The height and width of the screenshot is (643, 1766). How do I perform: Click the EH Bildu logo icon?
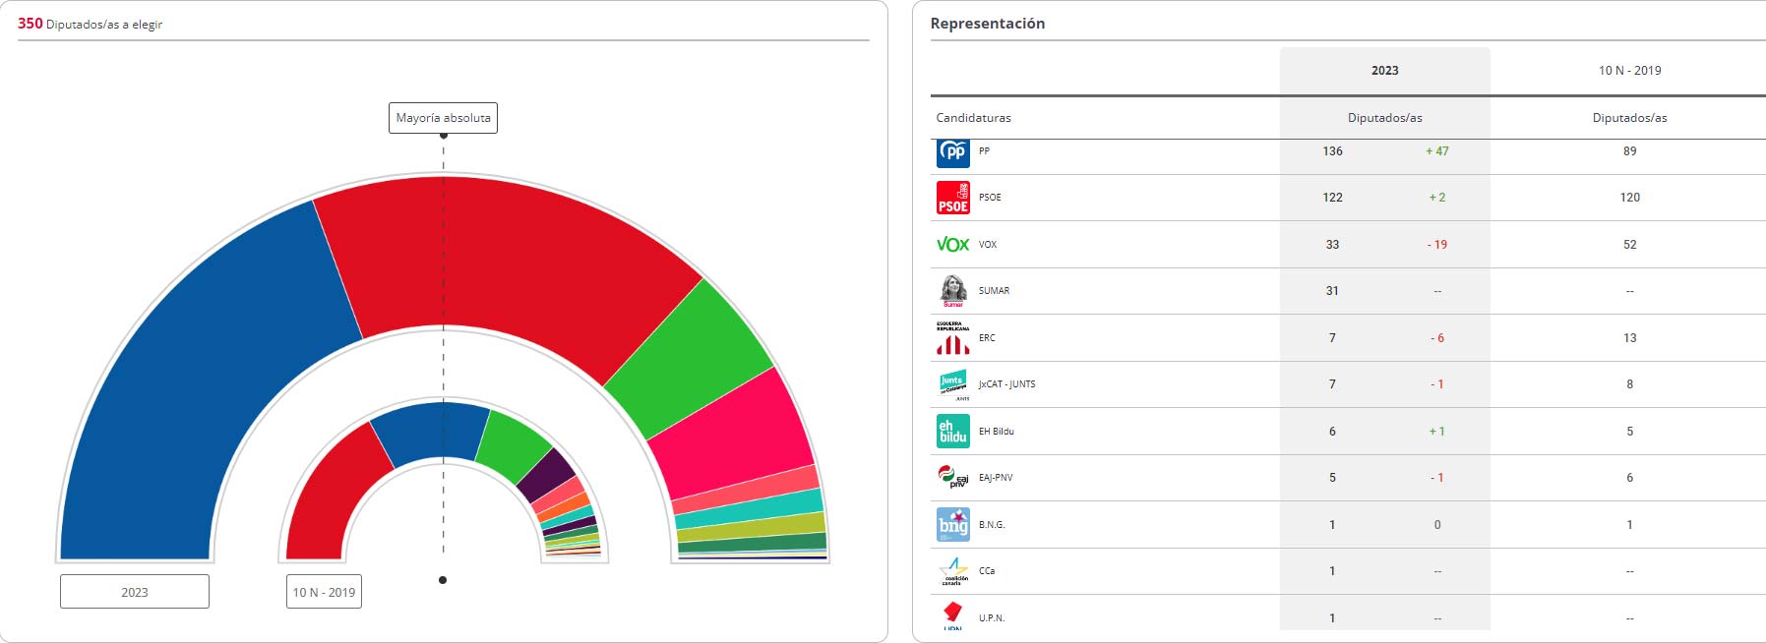(952, 431)
